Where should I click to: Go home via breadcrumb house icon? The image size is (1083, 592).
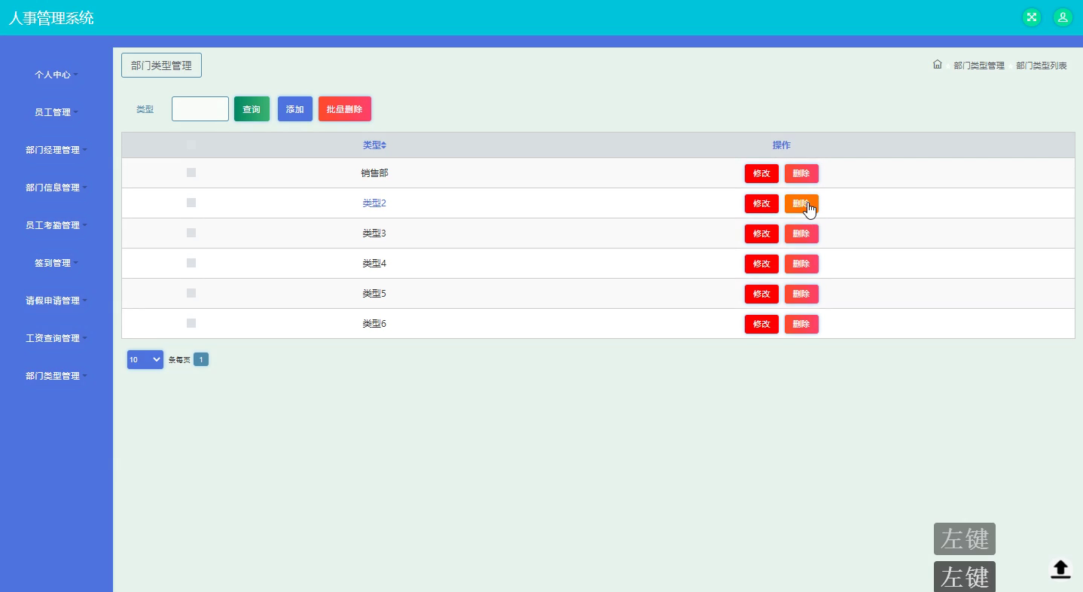[x=938, y=65]
